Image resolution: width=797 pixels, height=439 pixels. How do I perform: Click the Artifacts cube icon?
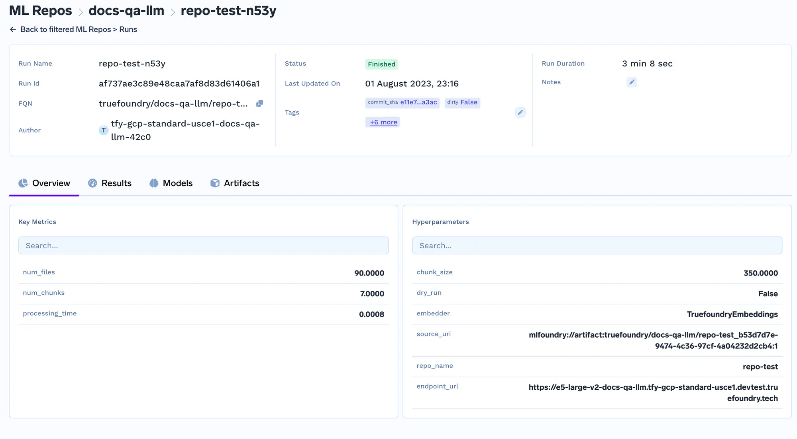coord(215,183)
